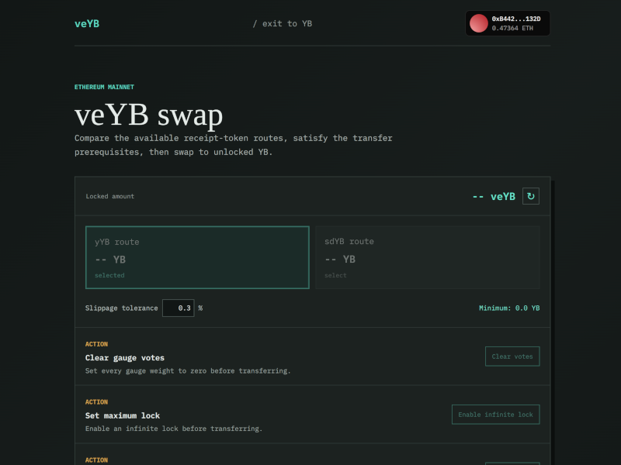The height and width of the screenshot is (465, 621).
Task: Click 'Enable an infinite lock before transferring' text
Action: pos(173,429)
